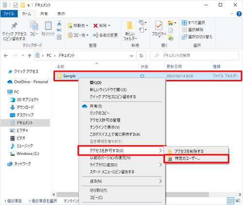Open Desktop (デスクトップ) in sidebar
This screenshot has width=243, height=205.
pos(22,115)
